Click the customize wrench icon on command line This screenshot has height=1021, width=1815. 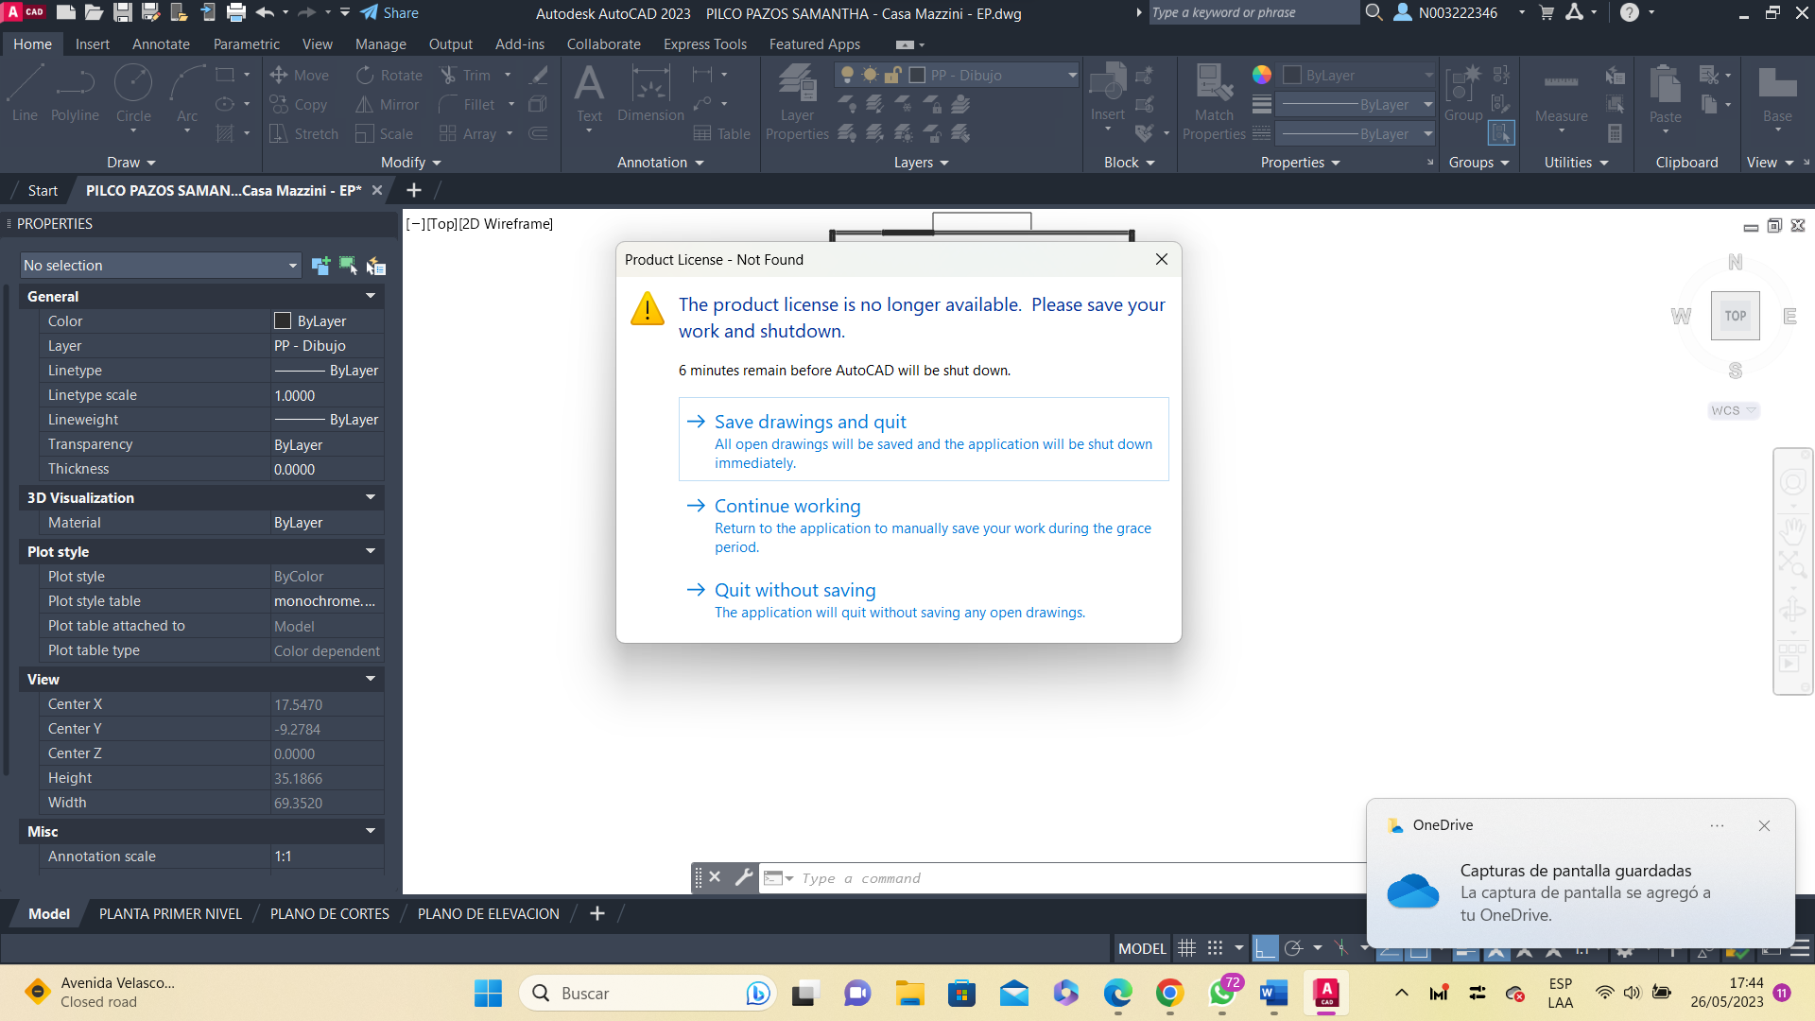pyautogui.click(x=744, y=877)
